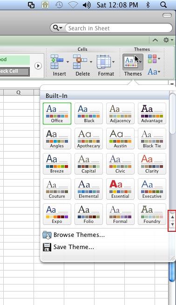Click the Bluetooth menu bar icon
The height and width of the screenshot is (305, 176).
(148, 5)
